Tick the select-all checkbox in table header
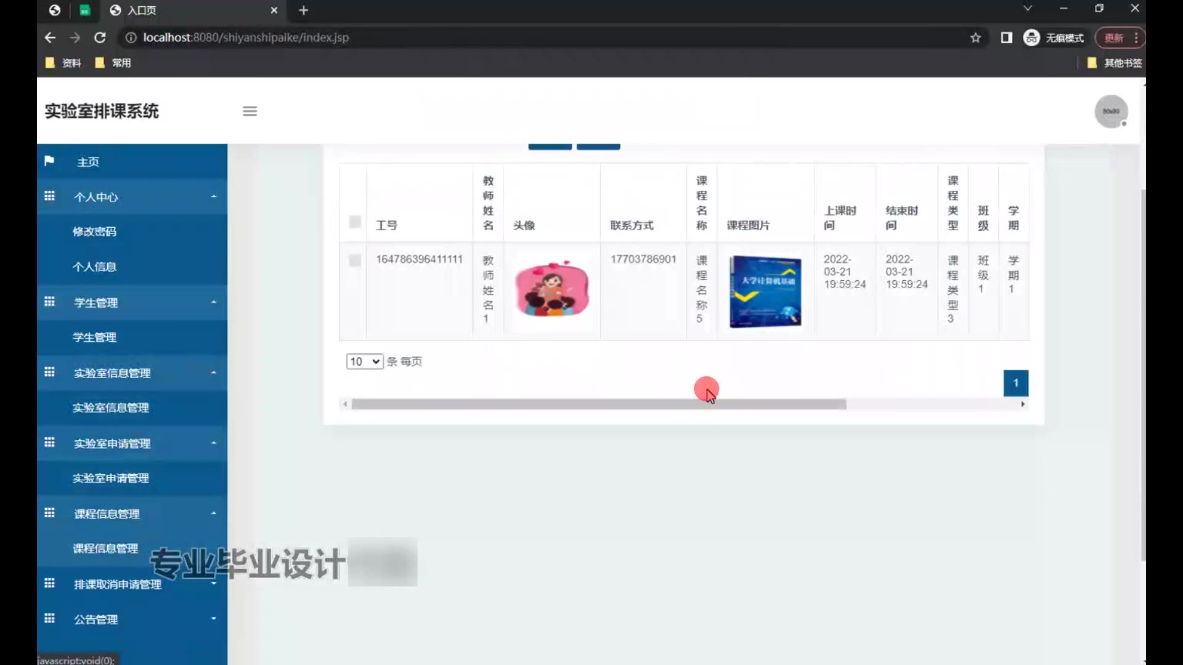 click(x=355, y=222)
